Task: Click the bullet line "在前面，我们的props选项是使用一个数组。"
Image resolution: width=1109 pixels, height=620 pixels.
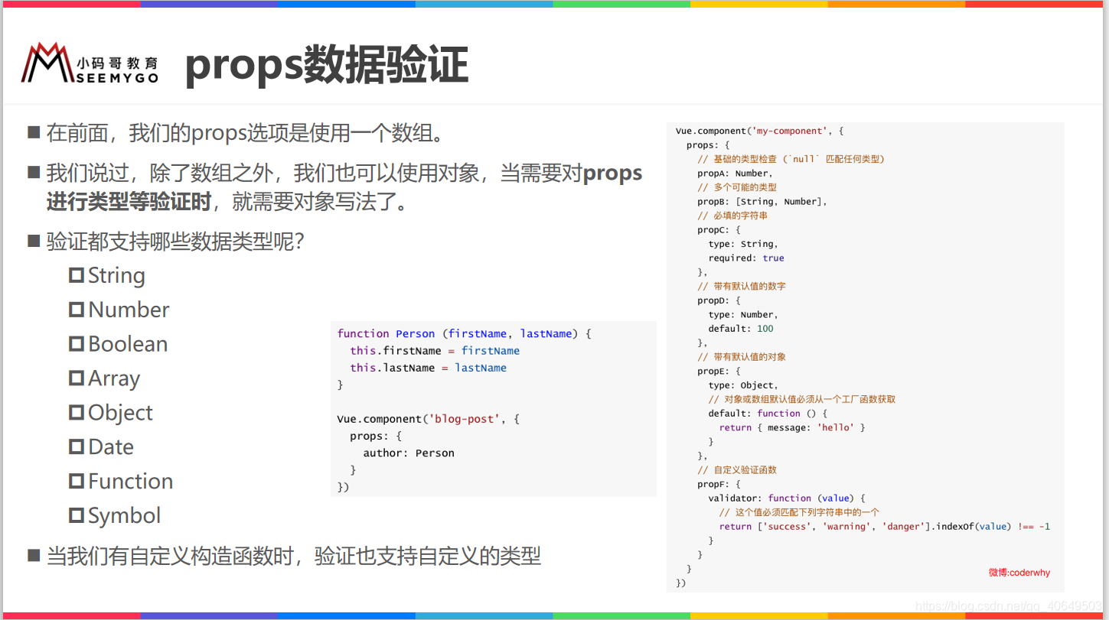Action: (245, 133)
